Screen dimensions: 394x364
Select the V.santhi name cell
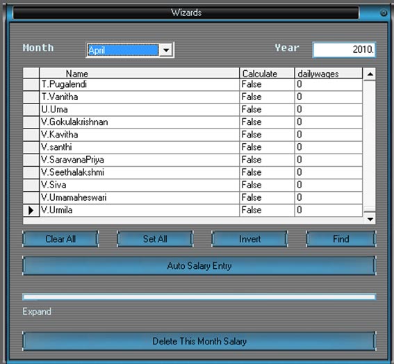pyautogui.click(x=140, y=147)
